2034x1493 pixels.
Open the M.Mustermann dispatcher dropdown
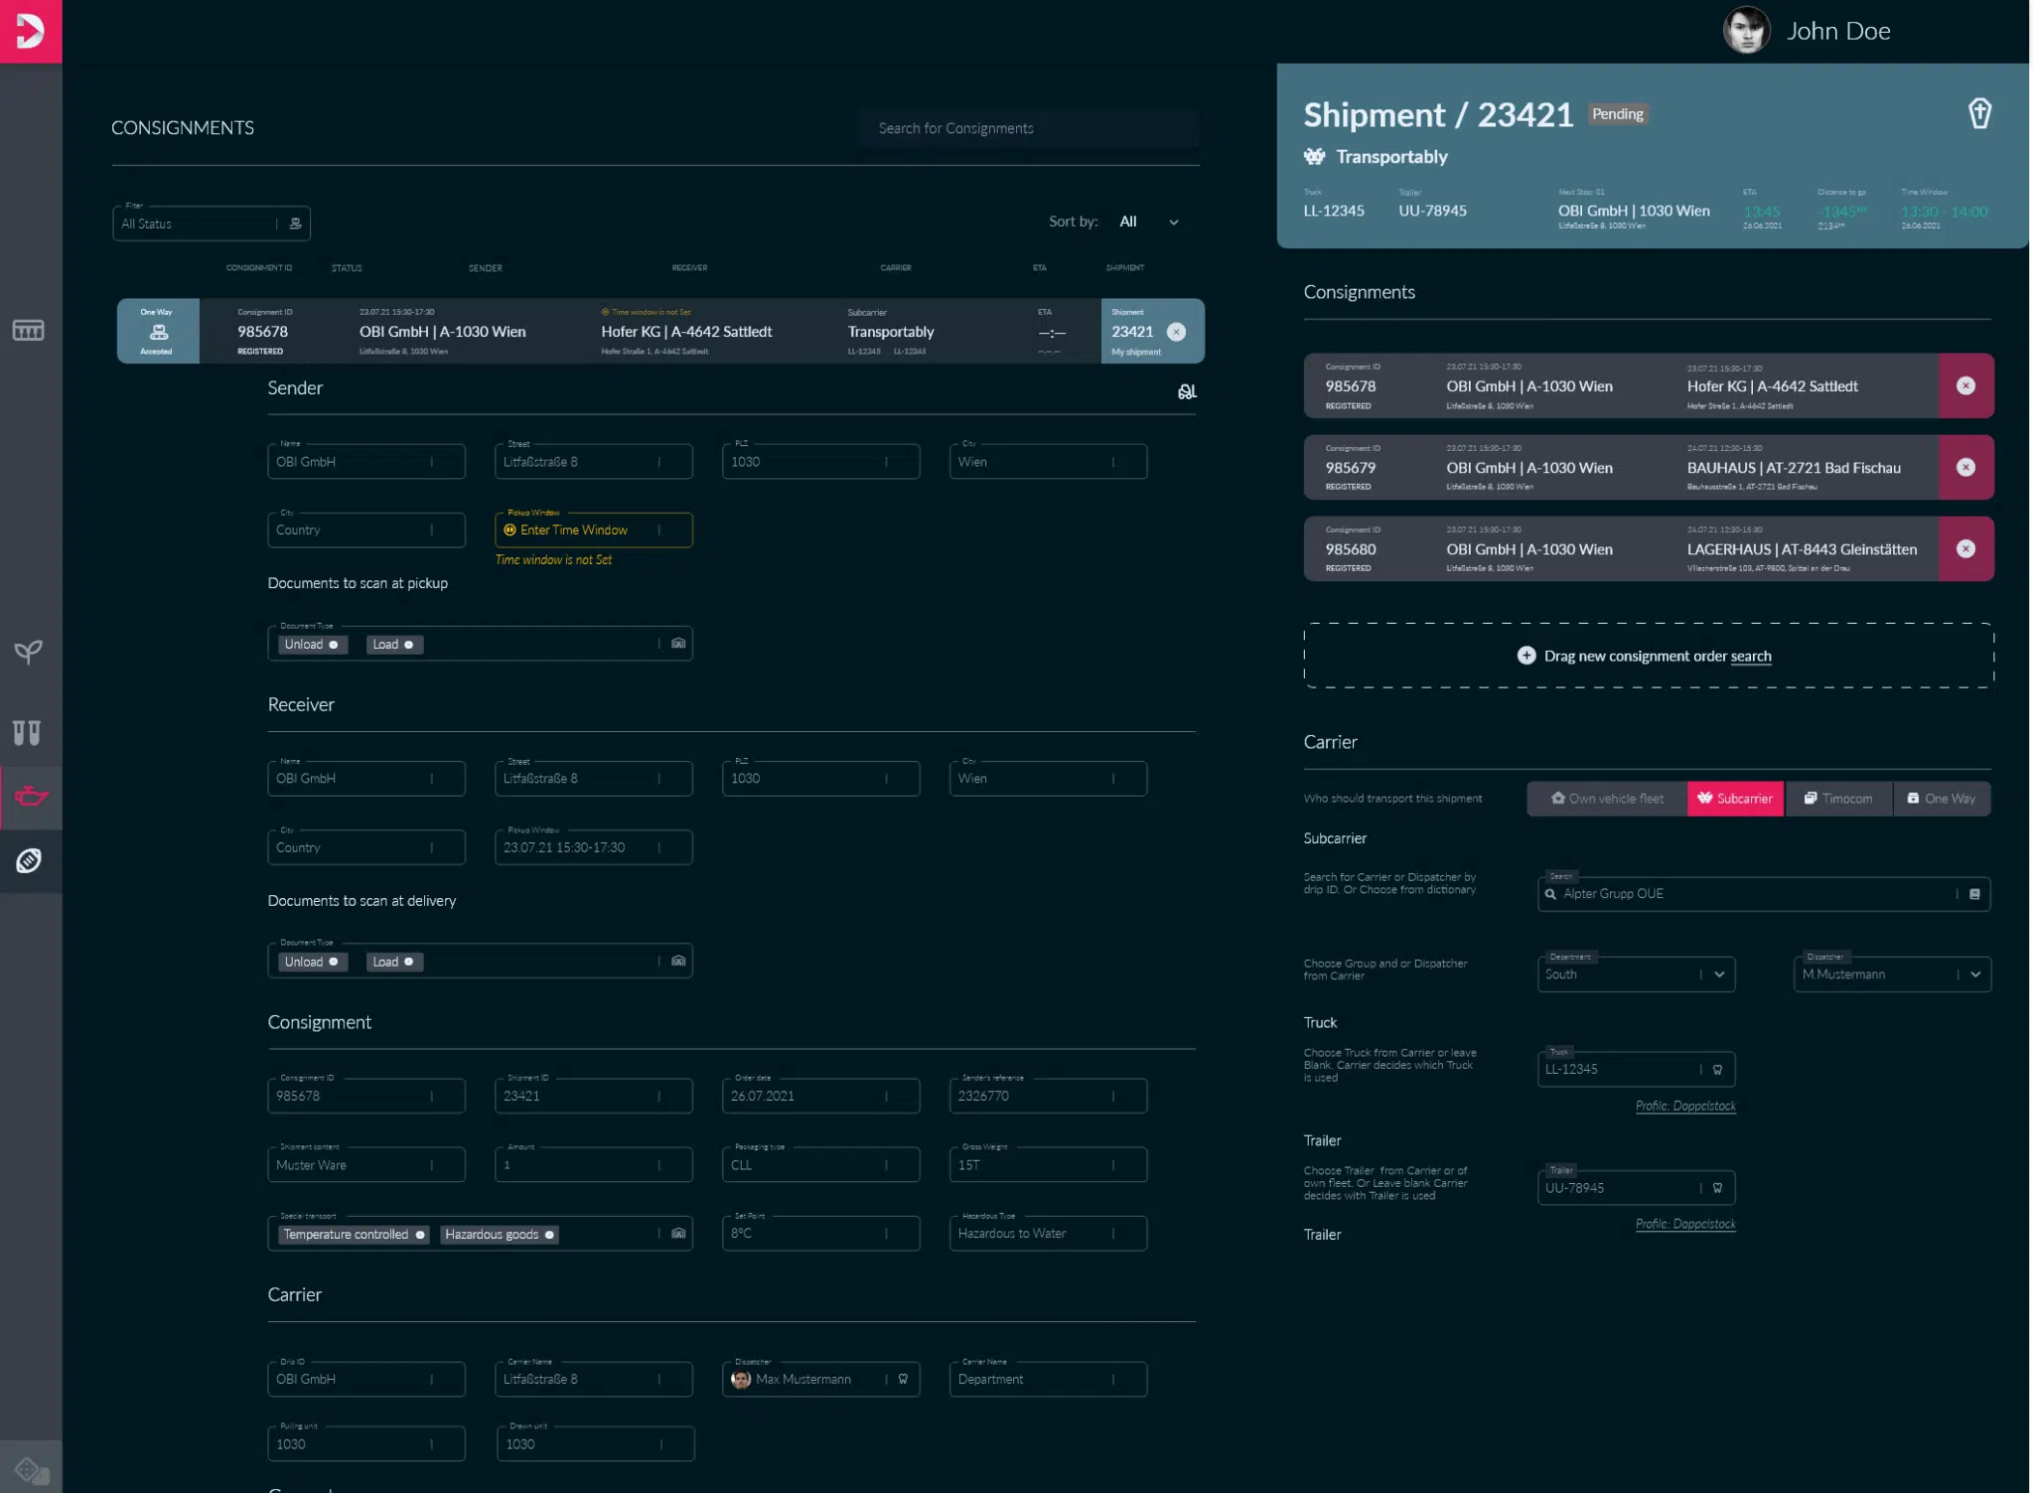(x=1975, y=974)
